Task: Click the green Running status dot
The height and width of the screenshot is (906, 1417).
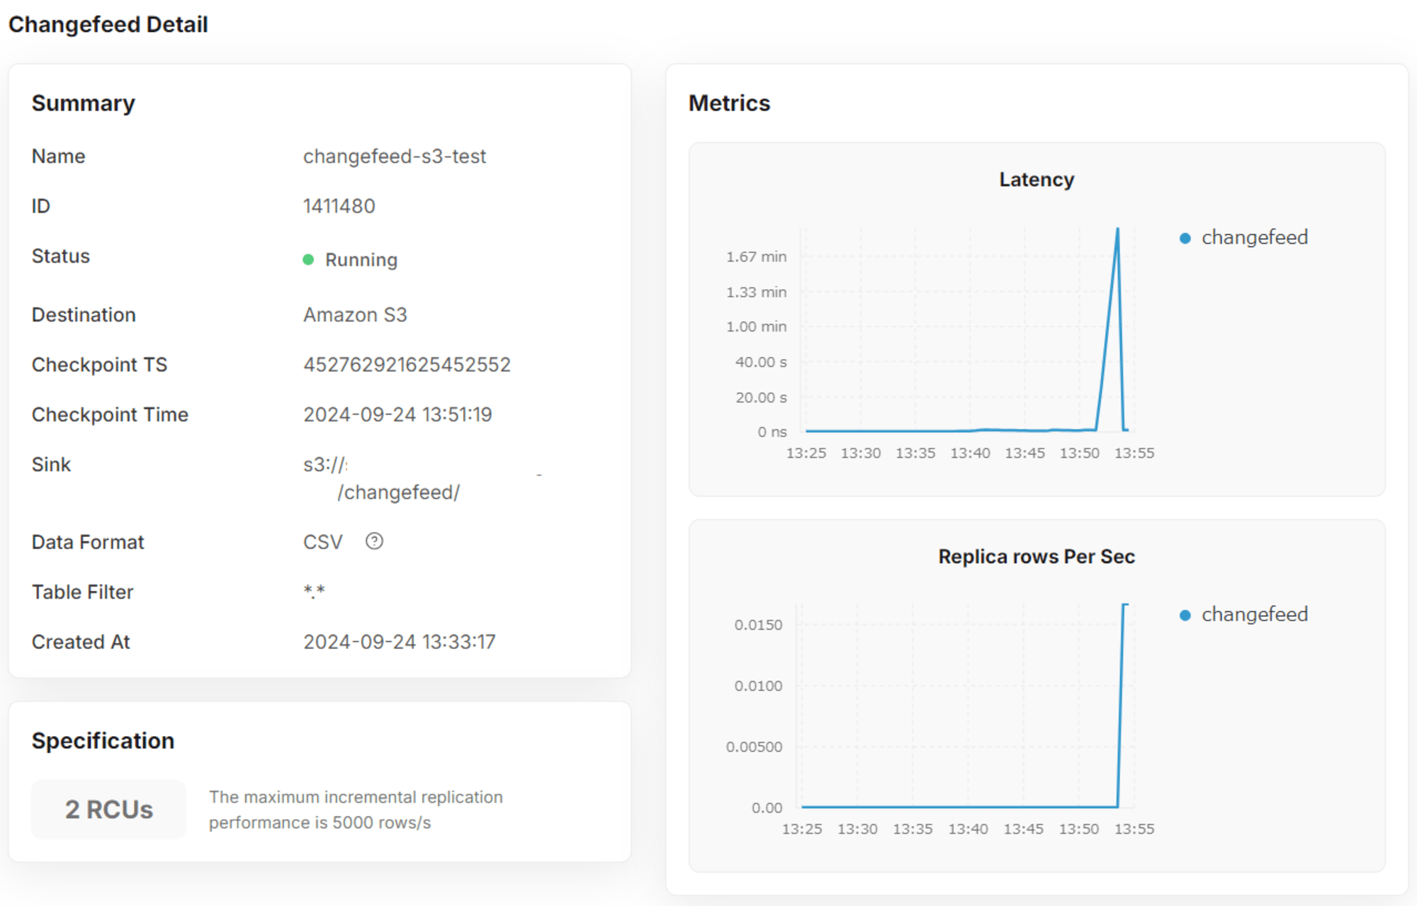Action: coord(308,260)
